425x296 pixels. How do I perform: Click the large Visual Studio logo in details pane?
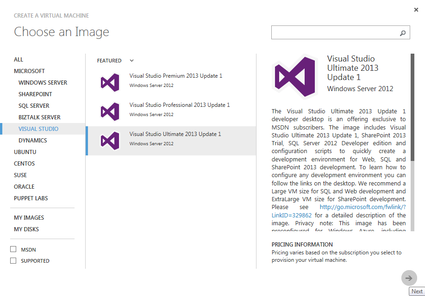click(295, 77)
